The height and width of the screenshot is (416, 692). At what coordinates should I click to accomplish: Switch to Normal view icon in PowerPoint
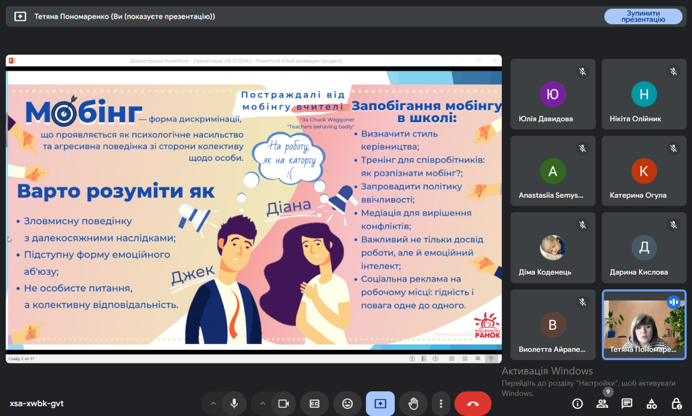pyautogui.click(x=452, y=358)
